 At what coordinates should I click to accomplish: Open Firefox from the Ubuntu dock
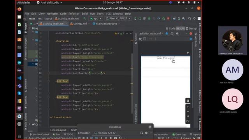coord(19,9)
